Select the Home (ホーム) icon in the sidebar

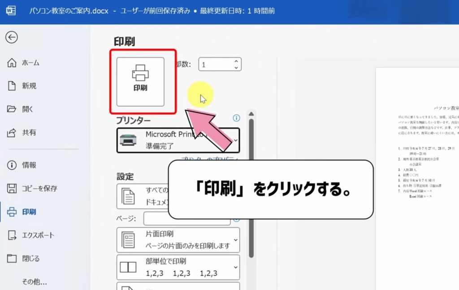pos(17,63)
